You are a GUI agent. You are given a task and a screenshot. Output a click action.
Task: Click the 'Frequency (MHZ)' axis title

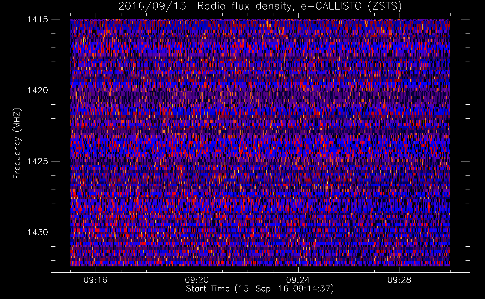tap(17, 144)
